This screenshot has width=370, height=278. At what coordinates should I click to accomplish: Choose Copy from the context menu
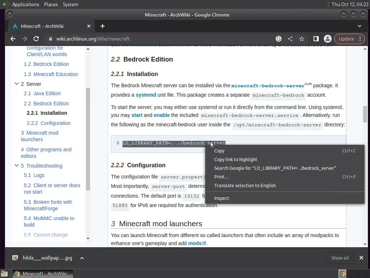click(x=285, y=151)
